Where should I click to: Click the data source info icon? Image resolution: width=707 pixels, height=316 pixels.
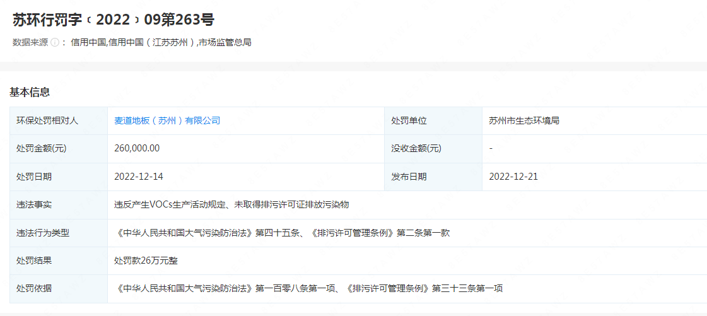point(55,43)
